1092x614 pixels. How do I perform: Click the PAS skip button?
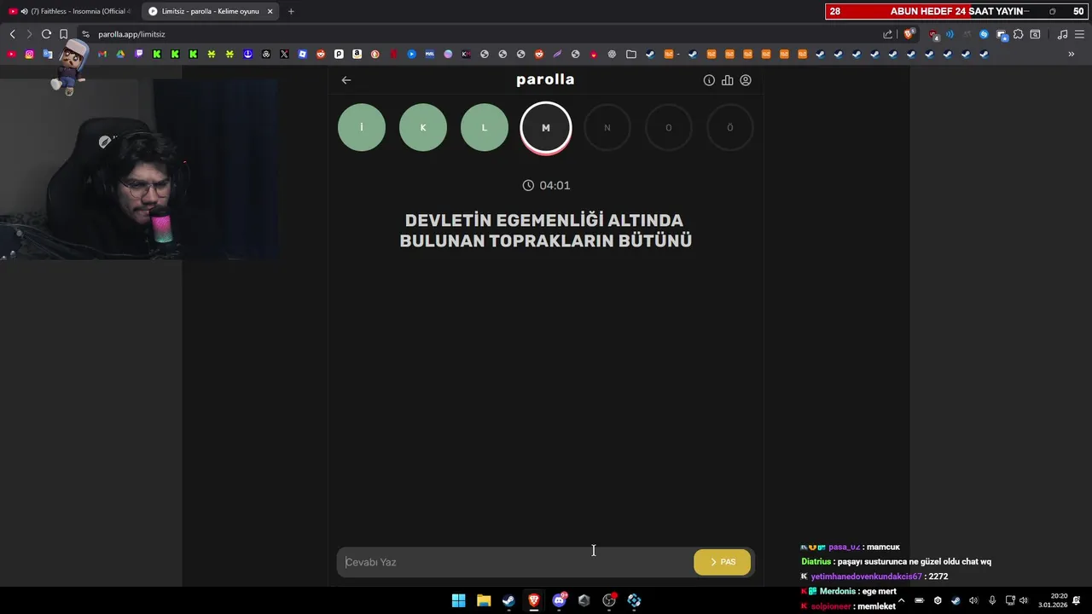[x=723, y=562]
